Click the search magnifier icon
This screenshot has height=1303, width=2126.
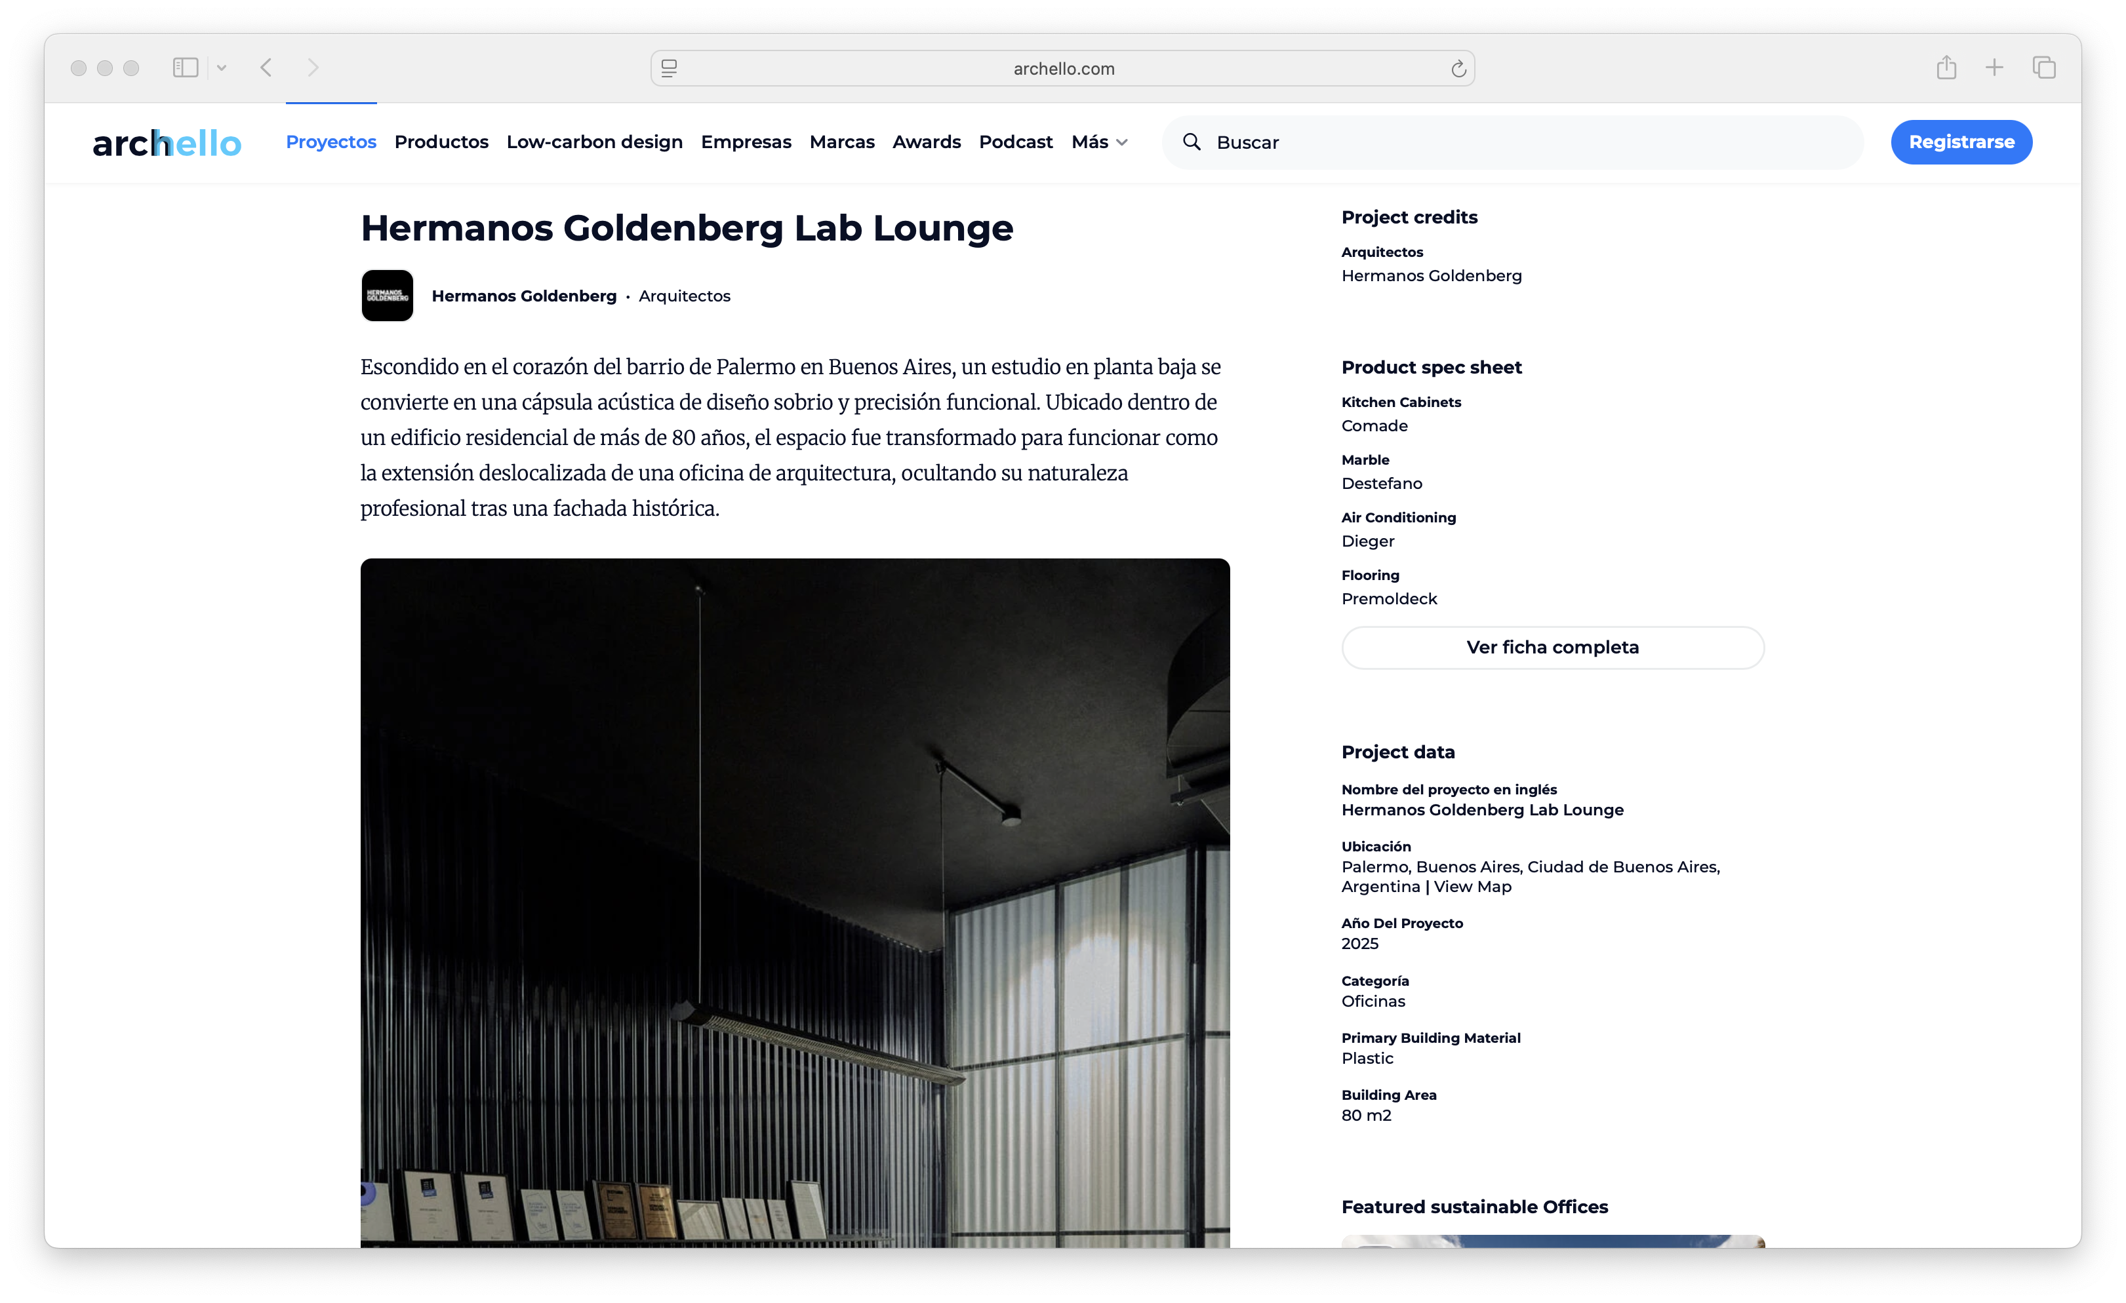coord(1192,142)
